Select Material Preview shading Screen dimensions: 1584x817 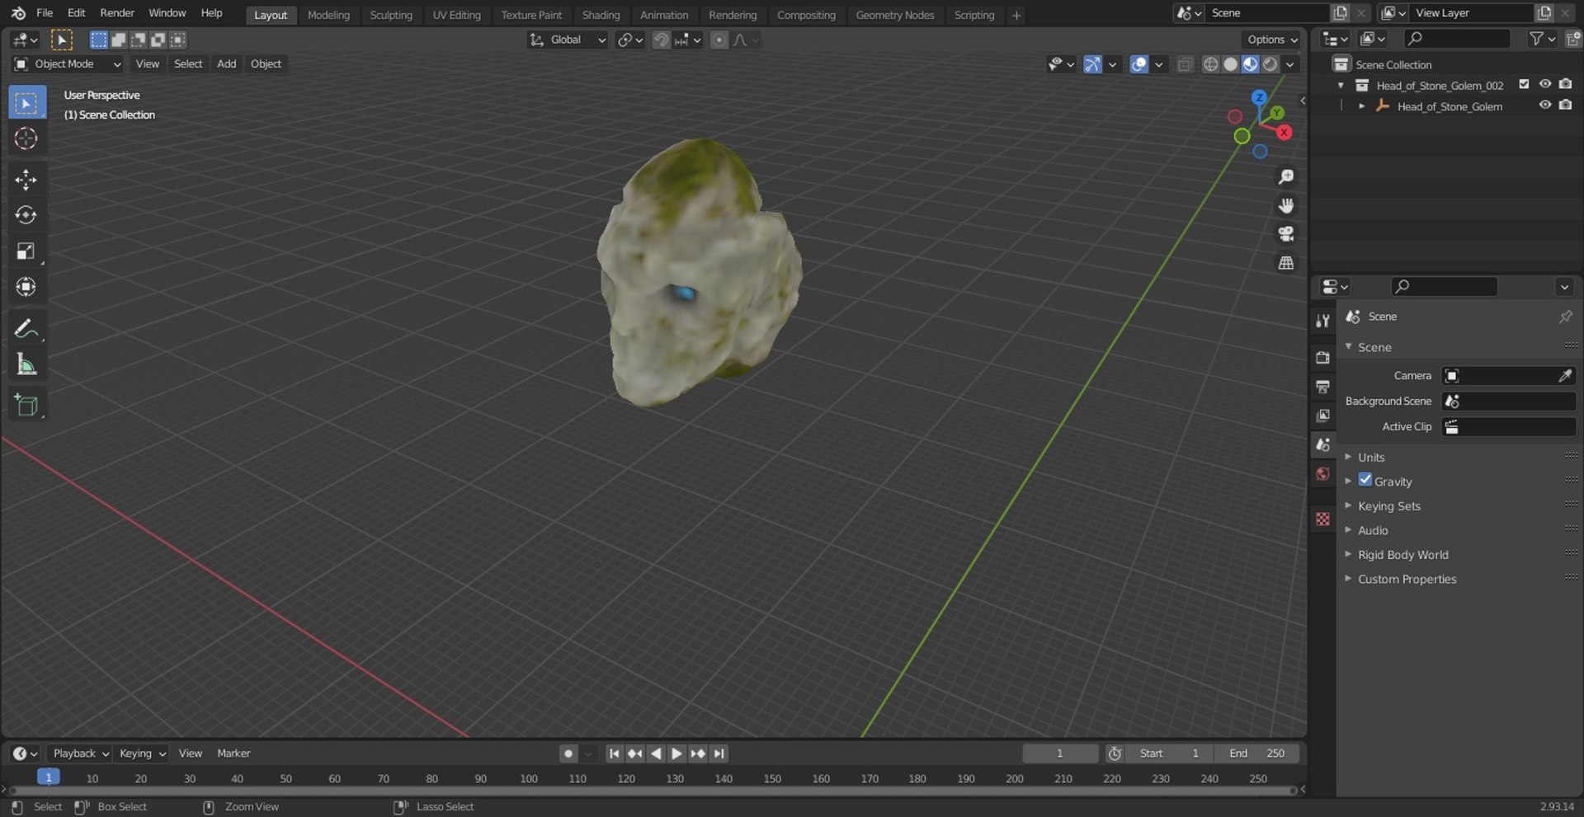(x=1251, y=64)
